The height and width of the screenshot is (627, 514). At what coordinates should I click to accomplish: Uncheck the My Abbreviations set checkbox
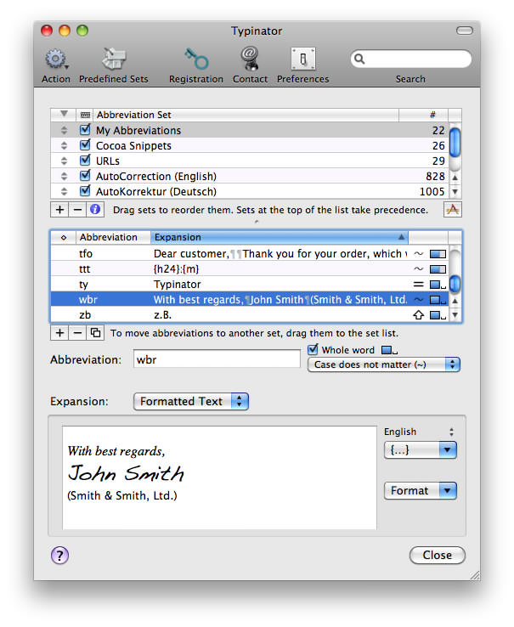click(85, 131)
